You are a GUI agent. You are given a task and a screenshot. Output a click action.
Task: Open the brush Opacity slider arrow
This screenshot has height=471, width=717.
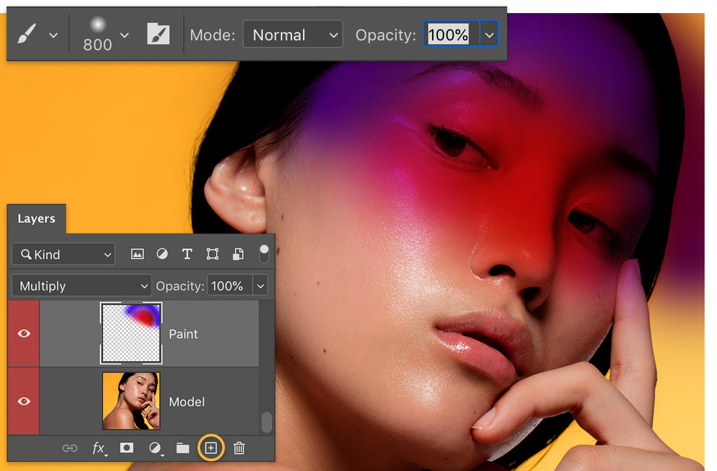(x=489, y=35)
